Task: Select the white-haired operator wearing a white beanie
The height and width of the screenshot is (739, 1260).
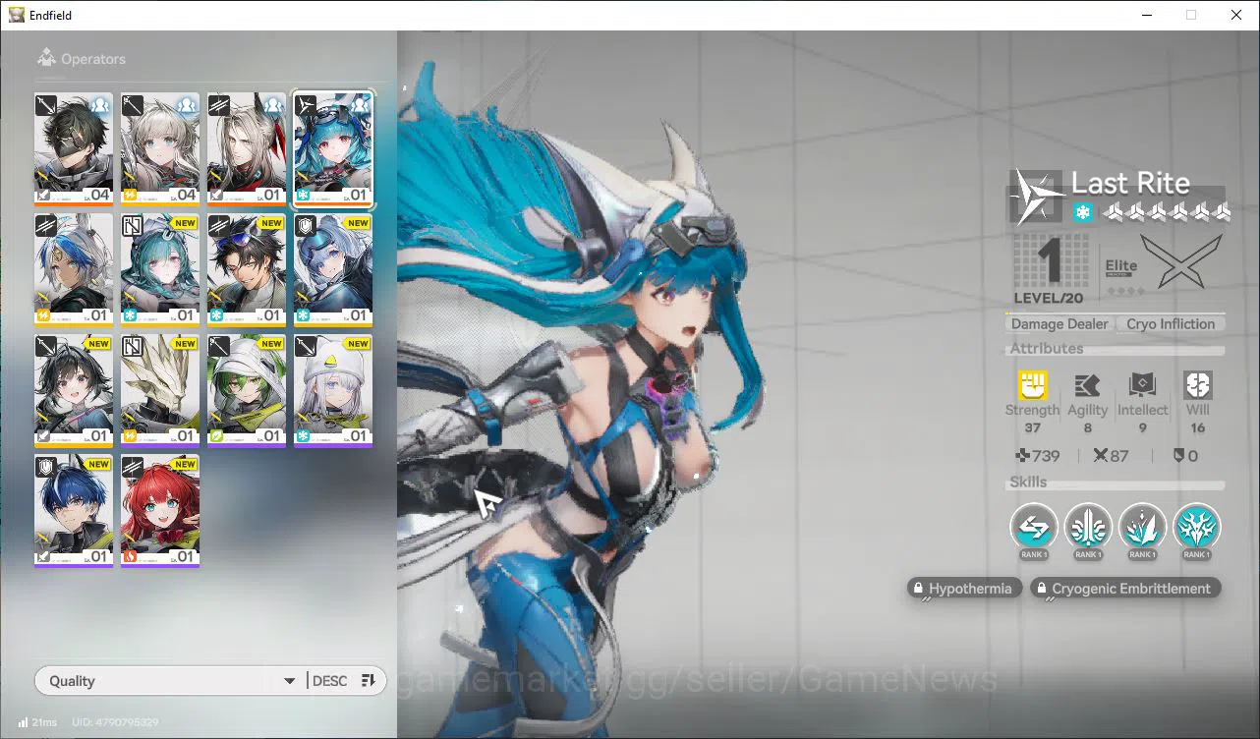Action: (333, 391)
